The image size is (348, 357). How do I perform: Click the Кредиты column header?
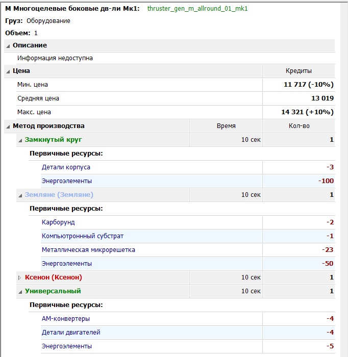coord(299,71)
